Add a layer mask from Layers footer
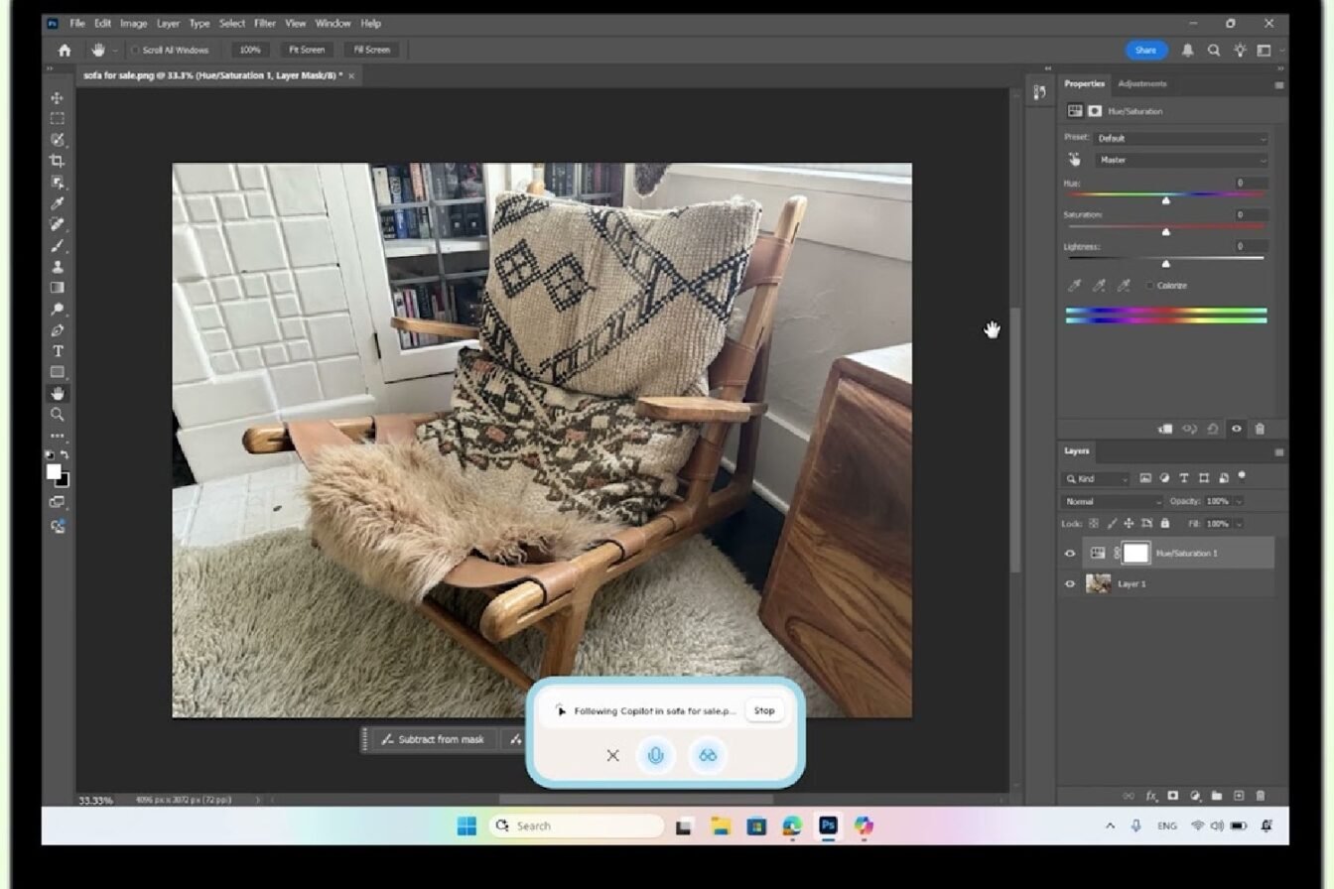 pyautogui.click(x=1172, y=796)
